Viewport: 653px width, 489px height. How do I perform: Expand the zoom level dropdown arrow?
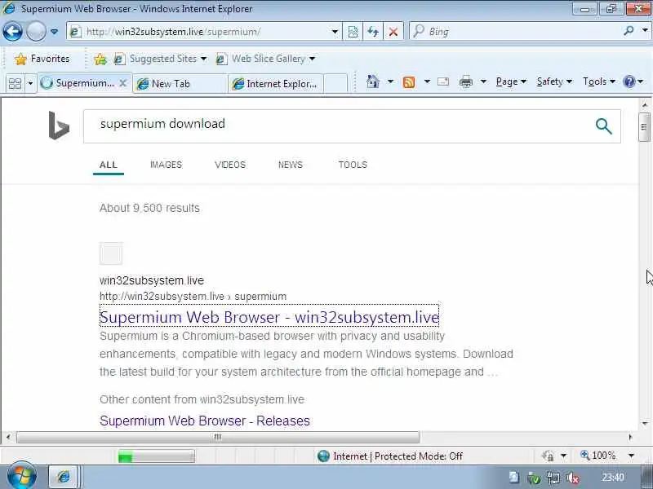[x=631, y=456]
